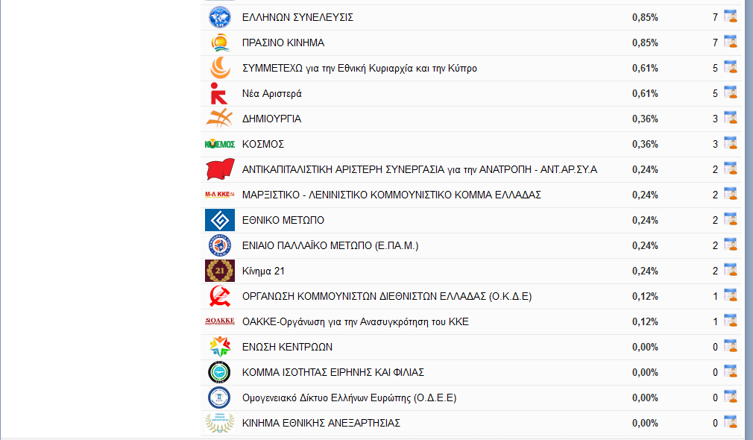This screenshot has height=440, width=753.
Task: Open the details icon in the ΠΡΑΣΙΝΟ ΚΙΝΗΜΑ row
Action: (730, 43)
